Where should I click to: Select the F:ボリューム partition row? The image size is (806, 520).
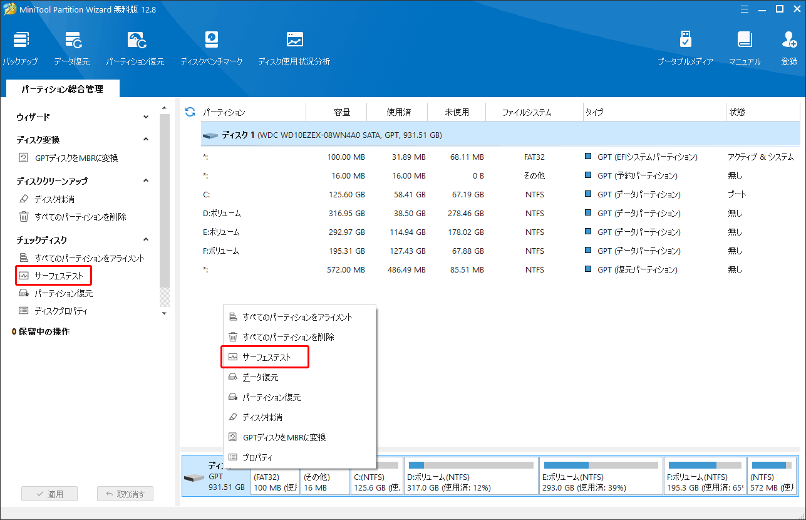[x=500, y=251]
